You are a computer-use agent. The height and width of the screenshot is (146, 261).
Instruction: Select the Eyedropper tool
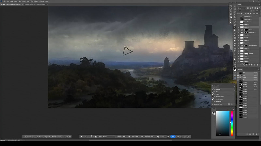235,22
